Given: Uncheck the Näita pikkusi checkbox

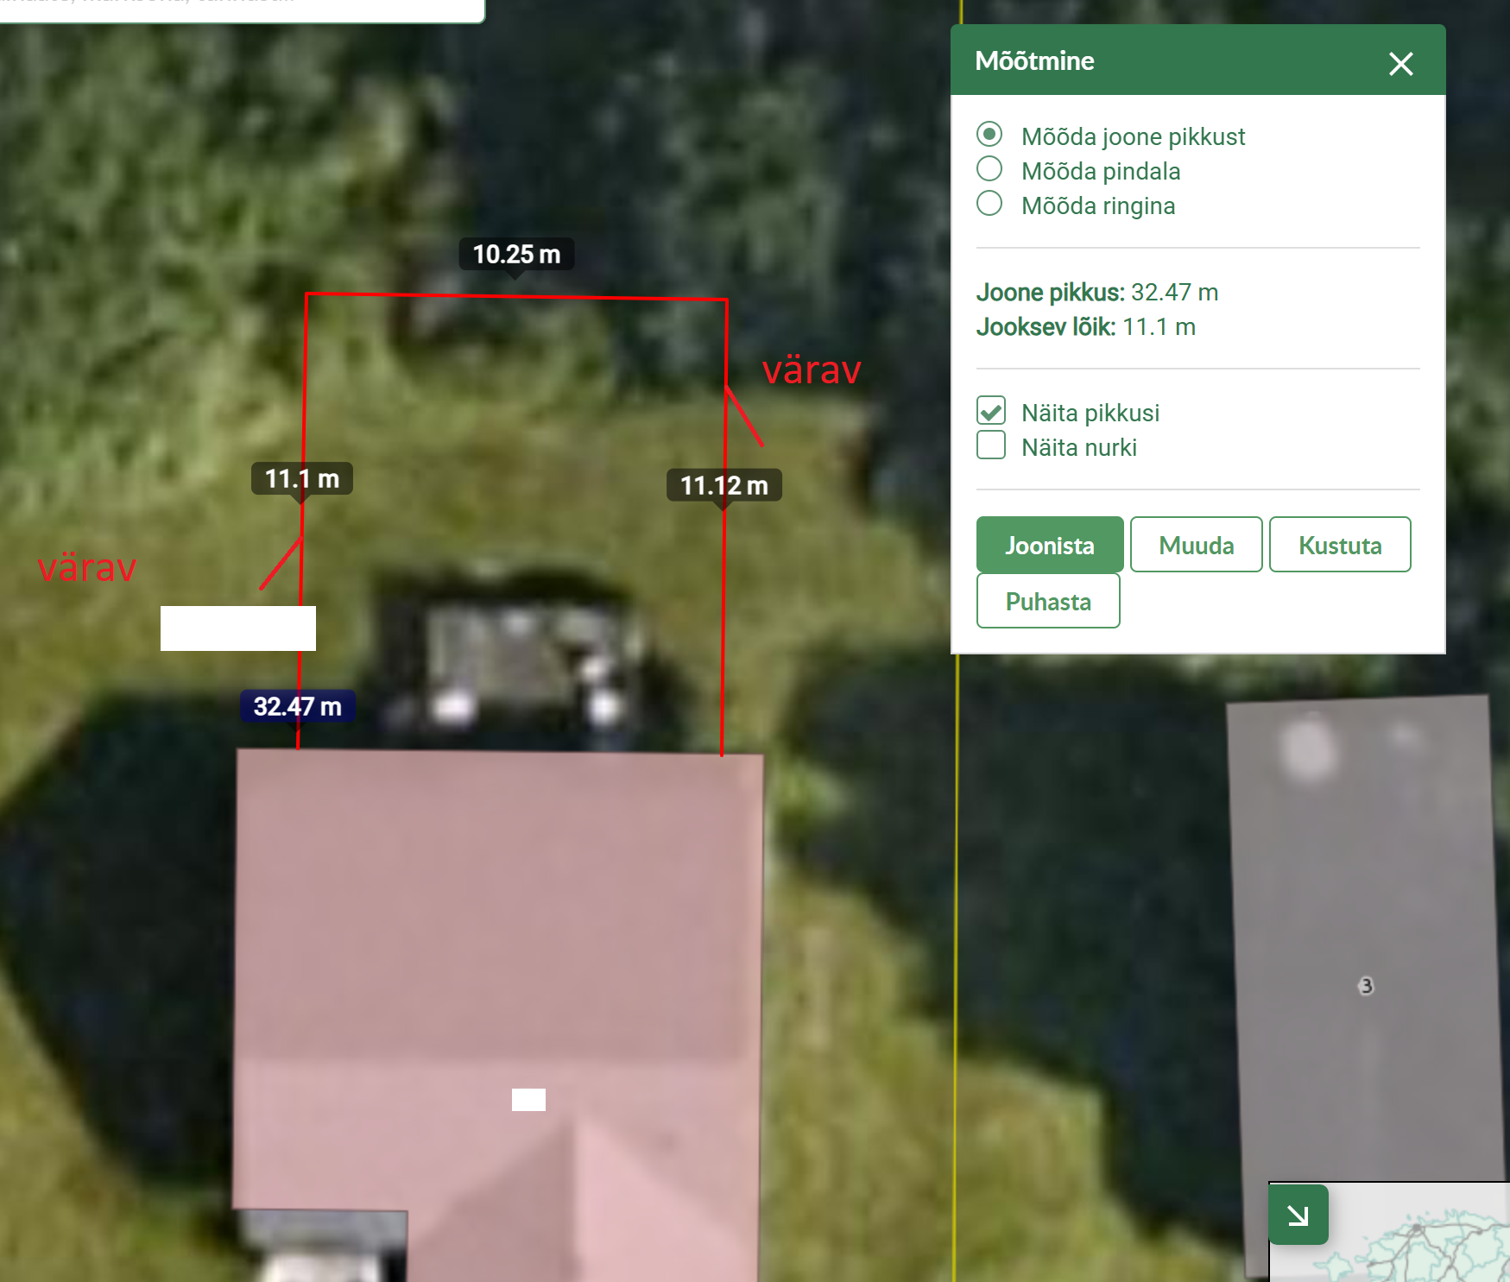Looking at the screenshot, I should pyautogui.click(x=991, y=411).
